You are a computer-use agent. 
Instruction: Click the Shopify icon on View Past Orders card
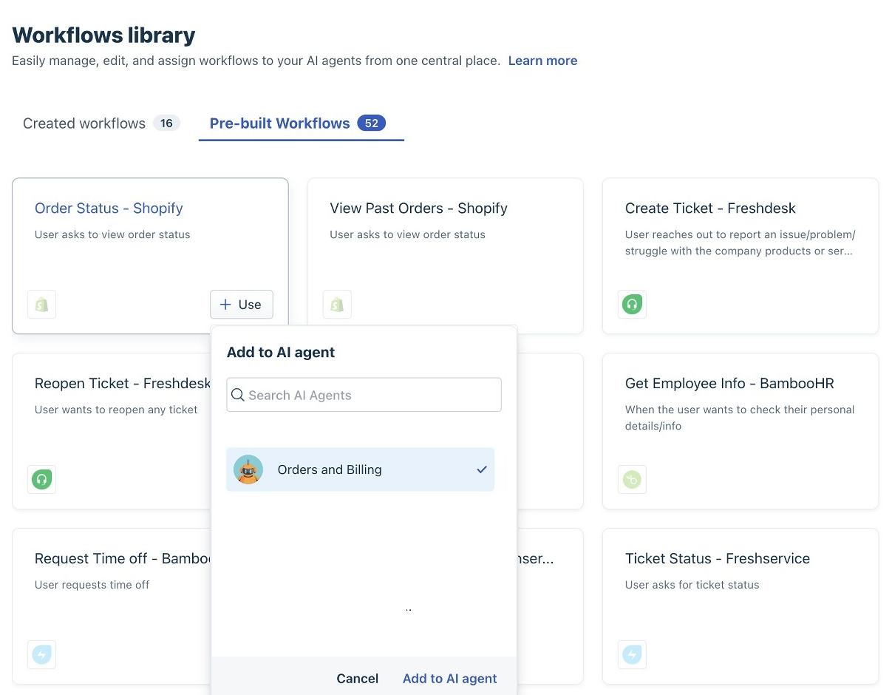[337, 305]
